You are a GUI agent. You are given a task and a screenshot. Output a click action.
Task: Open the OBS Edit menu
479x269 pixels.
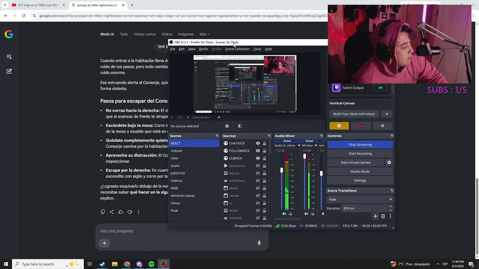[181, 49]
